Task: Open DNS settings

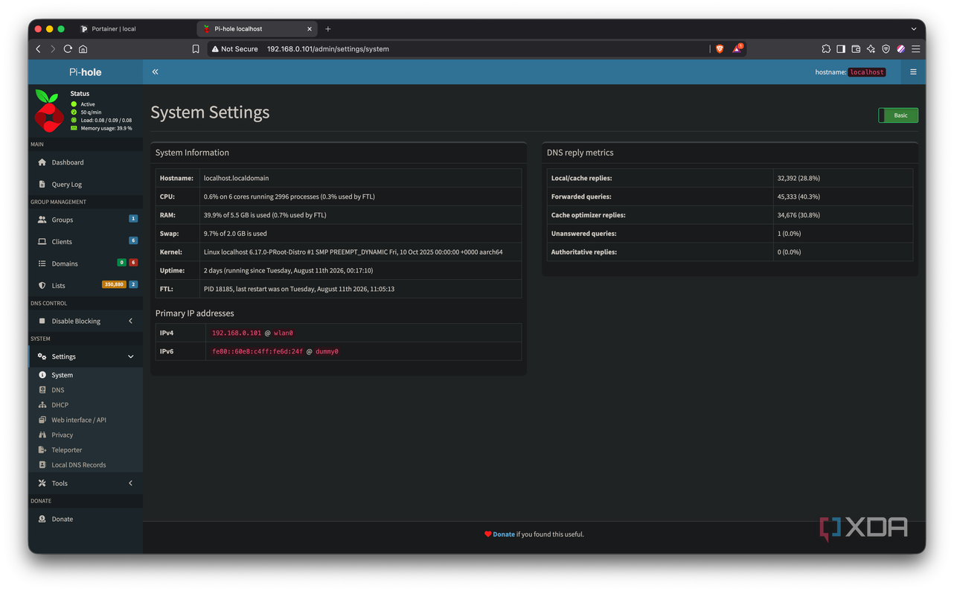Action: (x=58, y=390)
